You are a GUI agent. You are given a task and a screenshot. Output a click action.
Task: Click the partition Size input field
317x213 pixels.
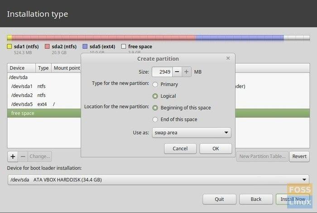(162, 72)
